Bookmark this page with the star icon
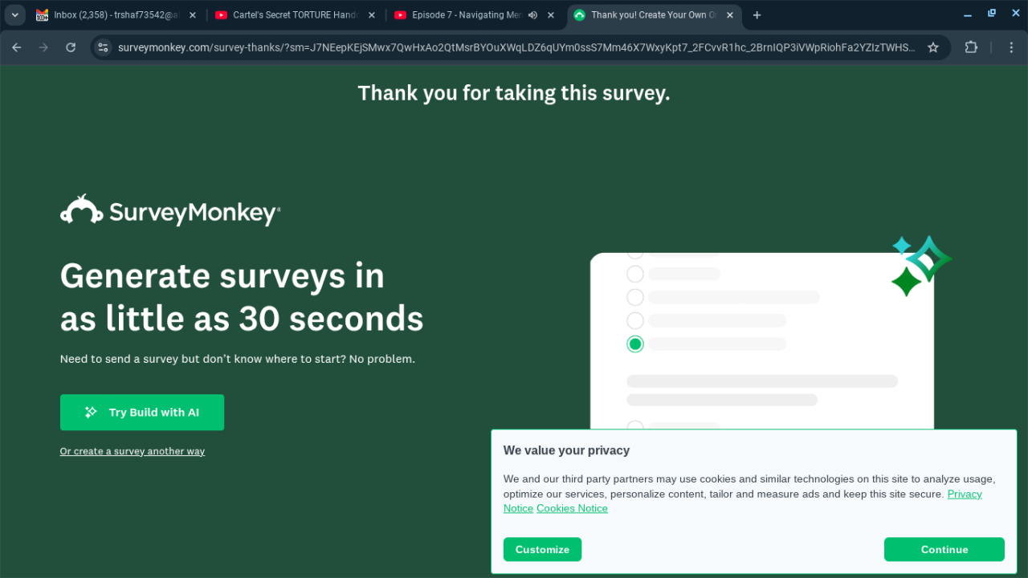The width and height of the screenshot is (1028, 578). click(x=933, y=47)
